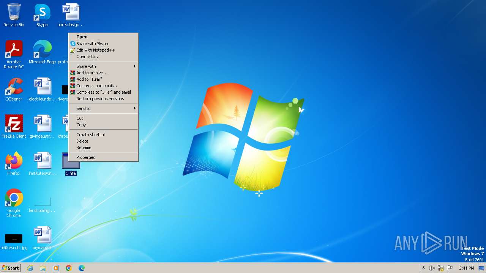Launch Microsoft Edge desktop shortcut
The width and height of the screenshot is (486, 273).
42,52
